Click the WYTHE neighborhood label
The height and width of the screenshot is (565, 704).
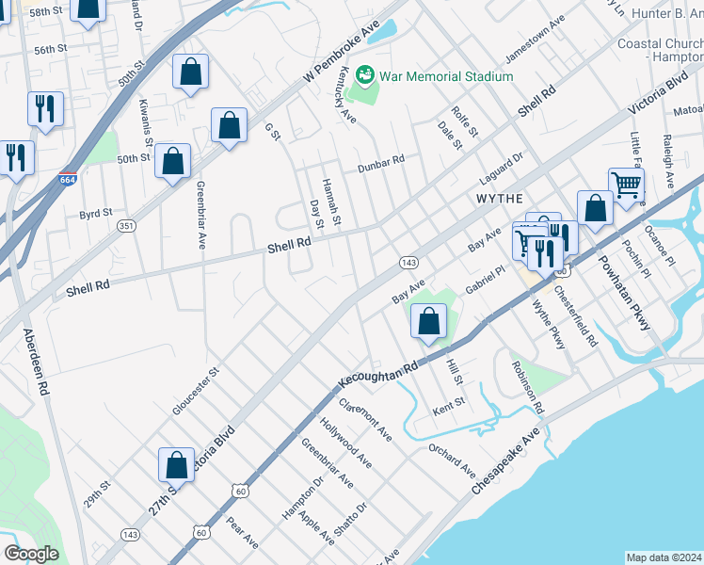coord(500,199)
